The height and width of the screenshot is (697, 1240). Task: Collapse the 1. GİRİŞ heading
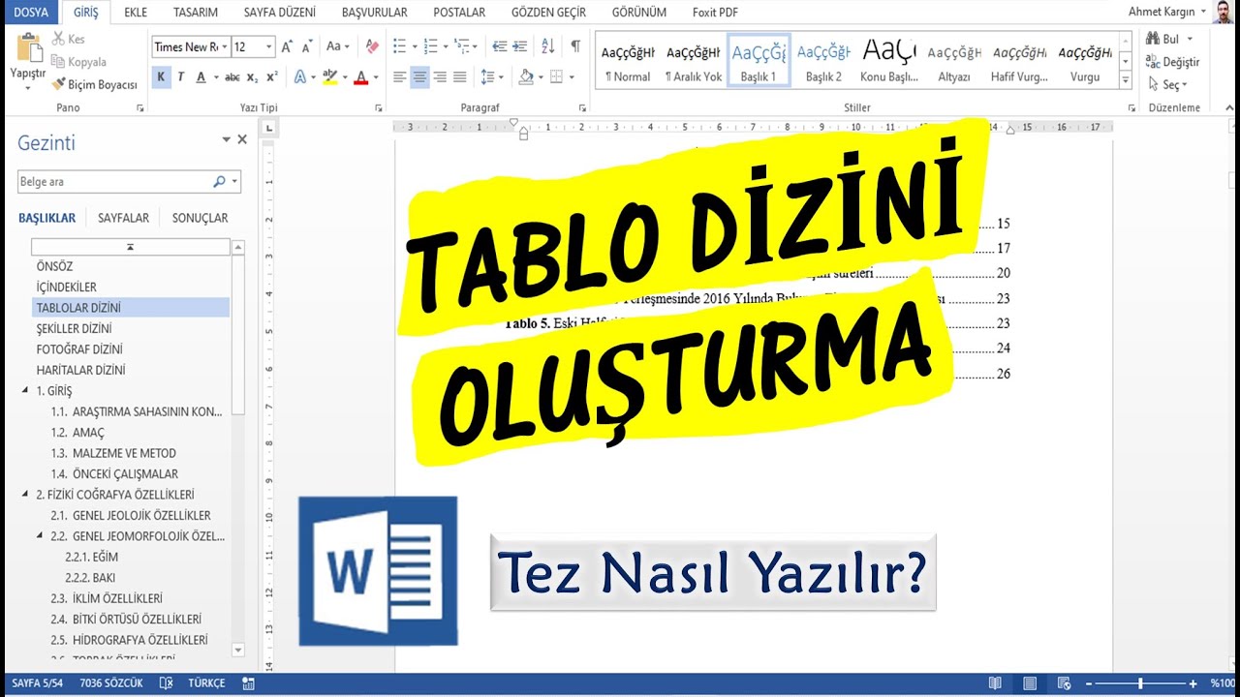point(25,391)
